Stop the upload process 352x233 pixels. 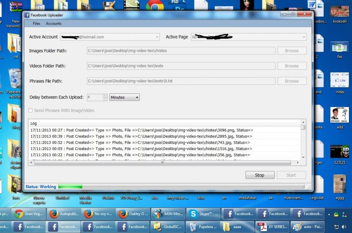pos(260,175)
